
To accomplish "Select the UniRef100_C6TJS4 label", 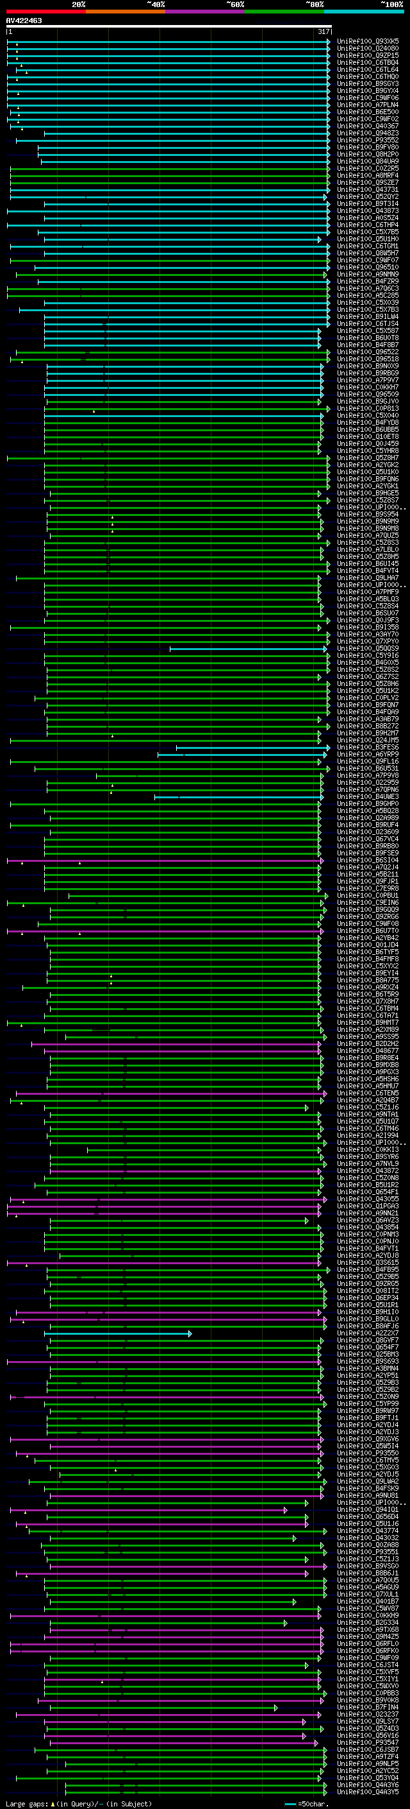I will 368,323.
